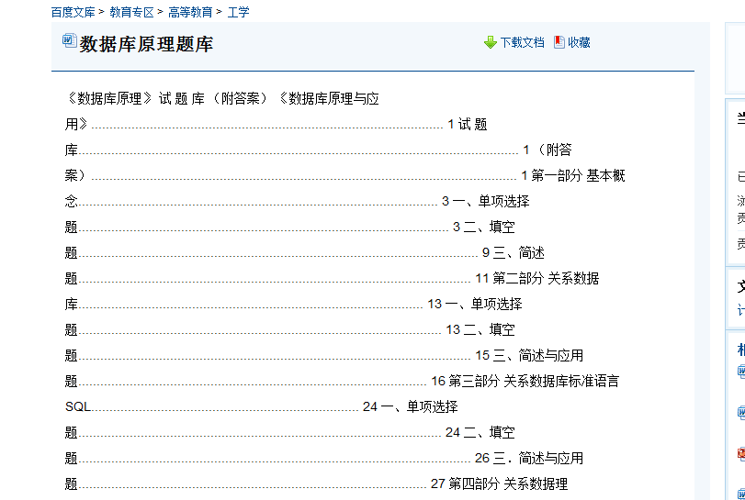Select the 工学 breadcrumb link
745x500 pixels.
coord(238,12)
